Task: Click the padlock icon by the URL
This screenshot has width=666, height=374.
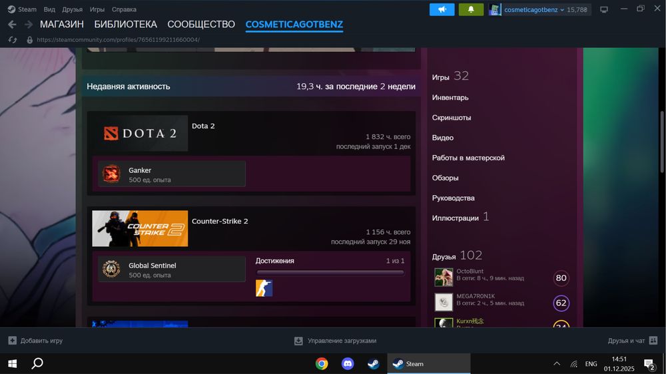Action: 29,40
